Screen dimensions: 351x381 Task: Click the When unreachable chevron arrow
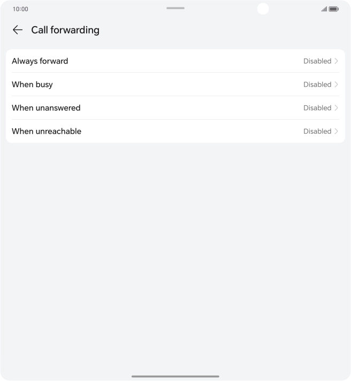pos(337,131)
